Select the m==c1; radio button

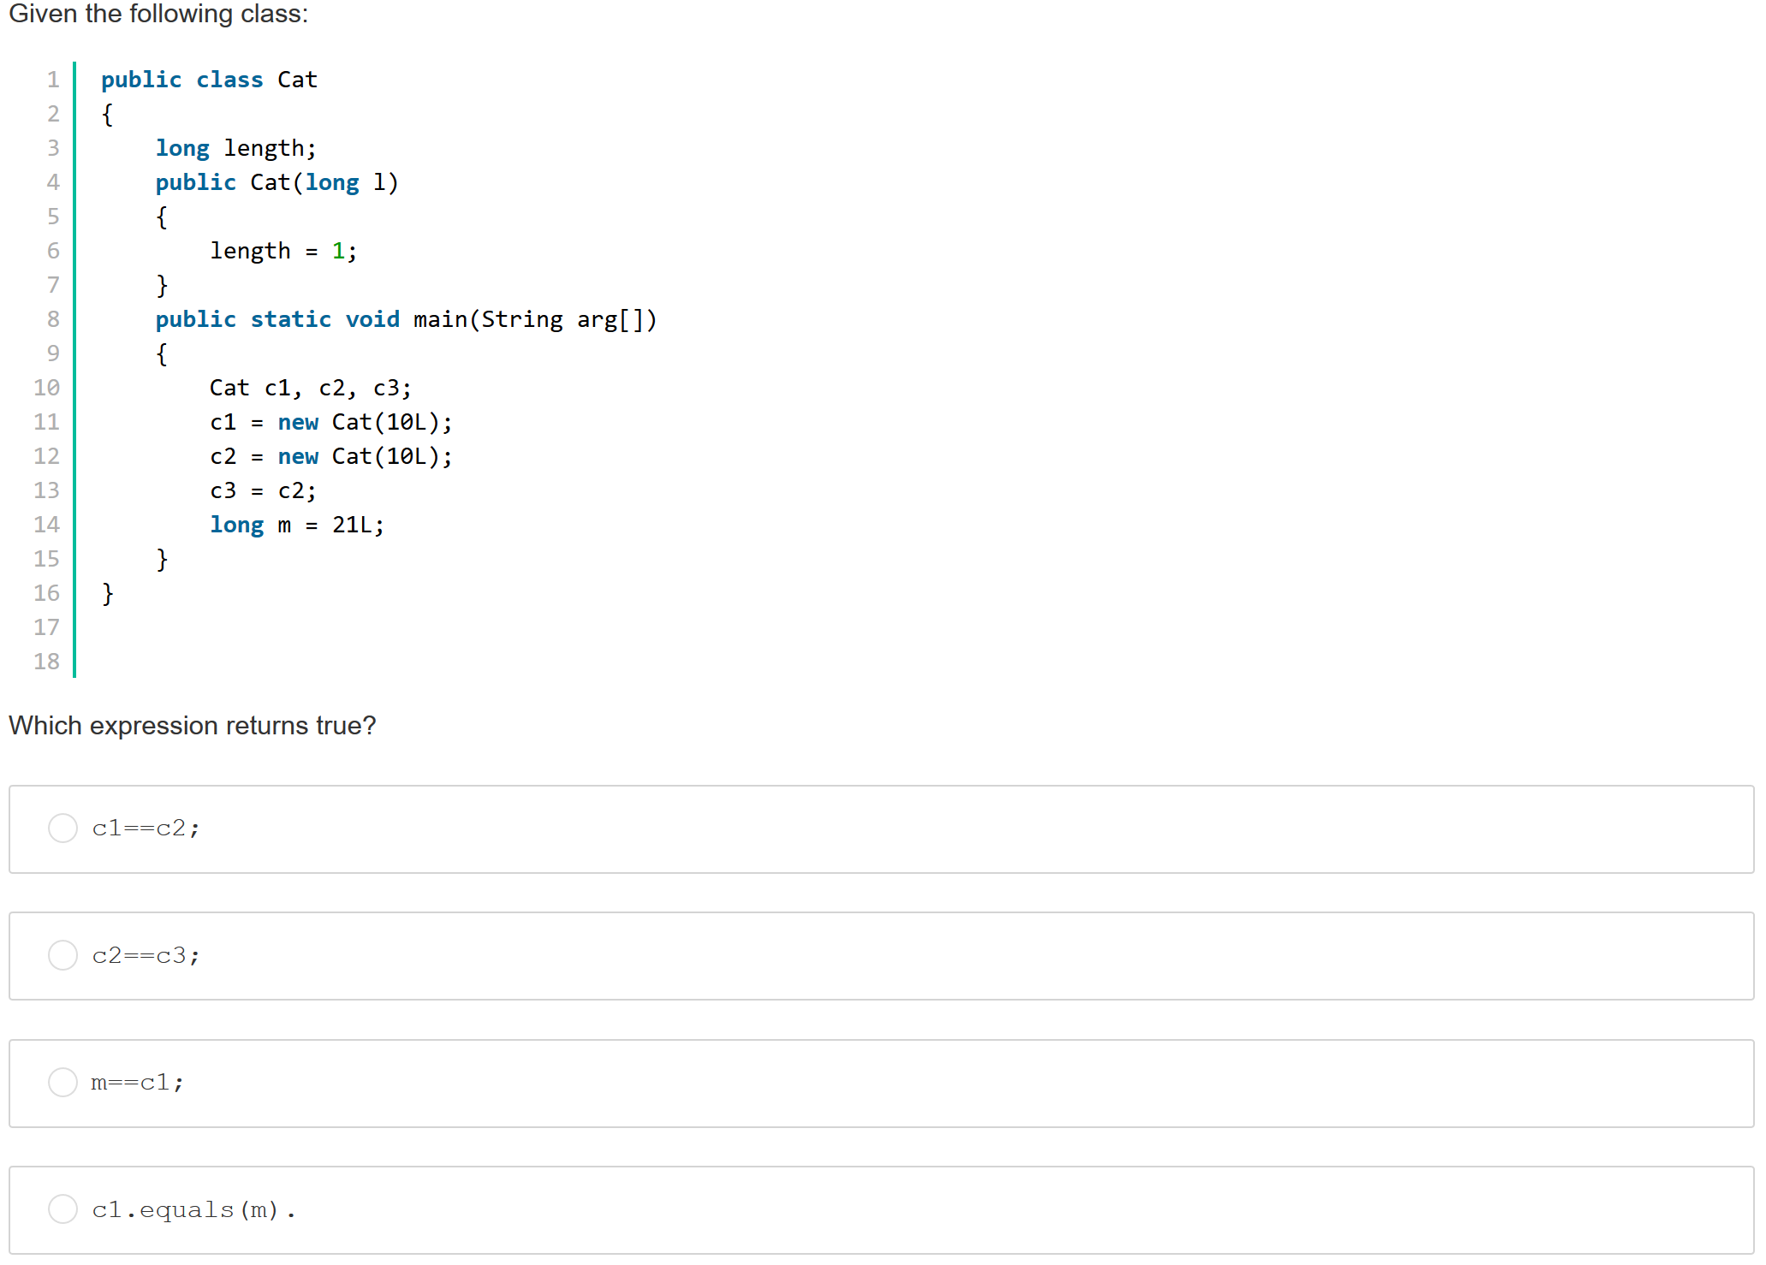click(62, 1082)
